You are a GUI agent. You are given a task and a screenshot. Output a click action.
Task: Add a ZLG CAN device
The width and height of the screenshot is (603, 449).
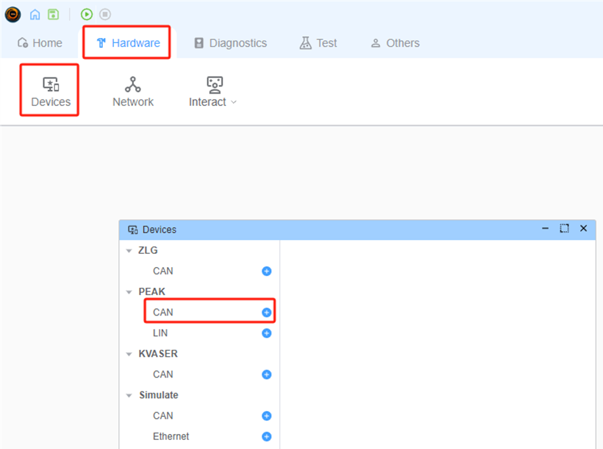(267, 271)
